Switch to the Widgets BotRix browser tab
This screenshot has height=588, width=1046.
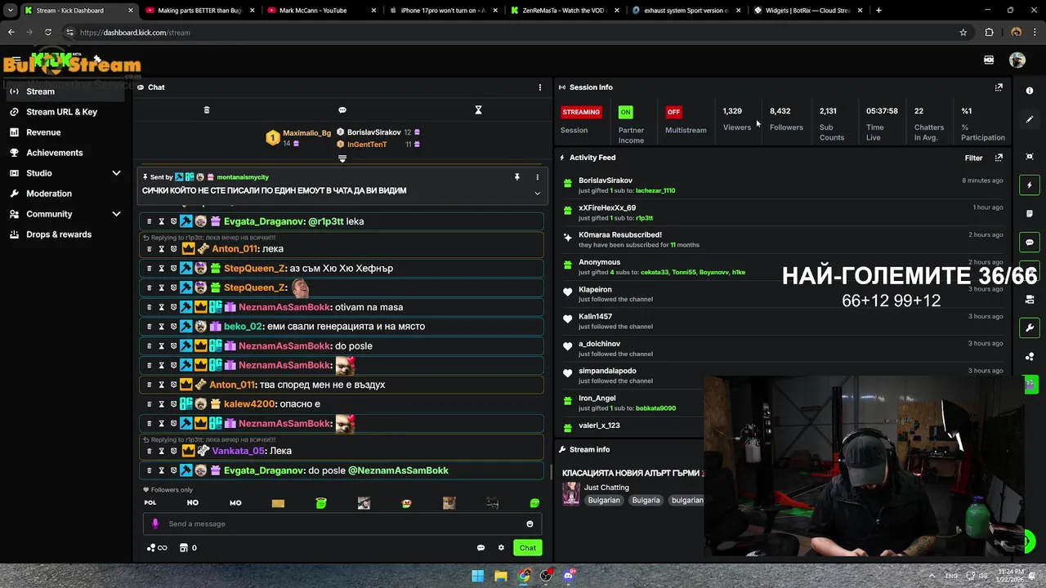point(809,11)
